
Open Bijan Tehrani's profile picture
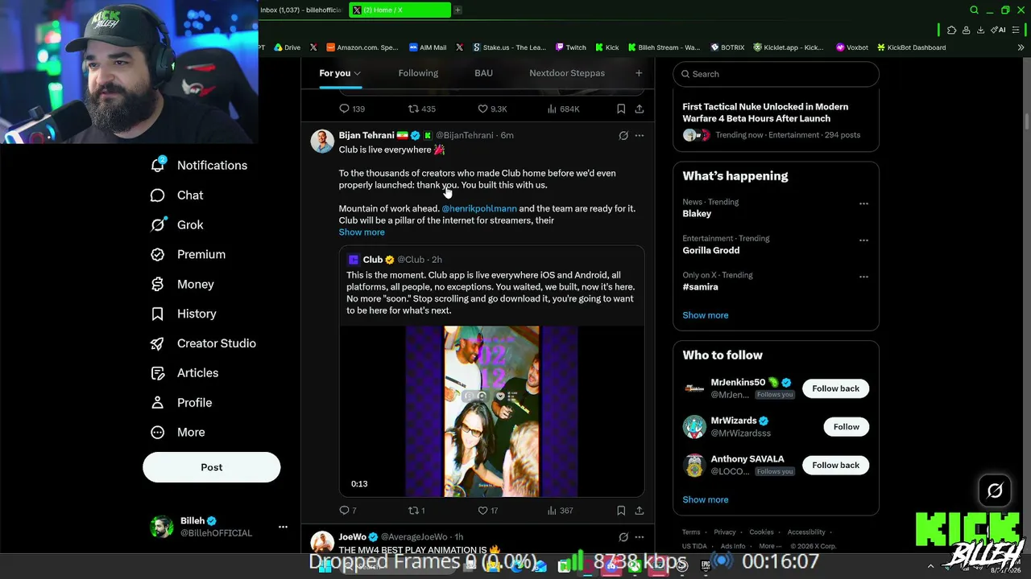[322, 141]
